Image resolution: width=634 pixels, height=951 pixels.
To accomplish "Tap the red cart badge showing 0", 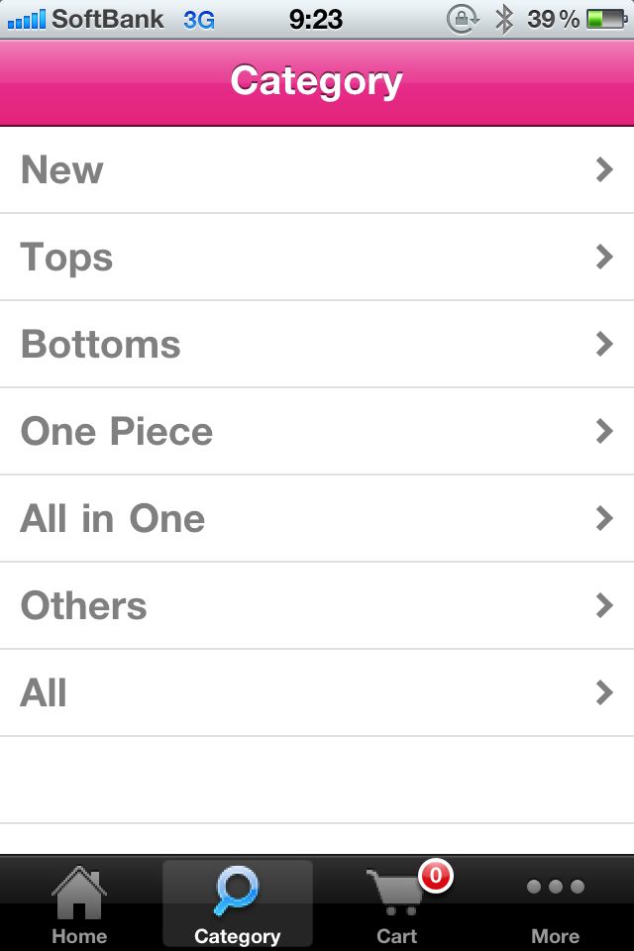I will [435, 876].
